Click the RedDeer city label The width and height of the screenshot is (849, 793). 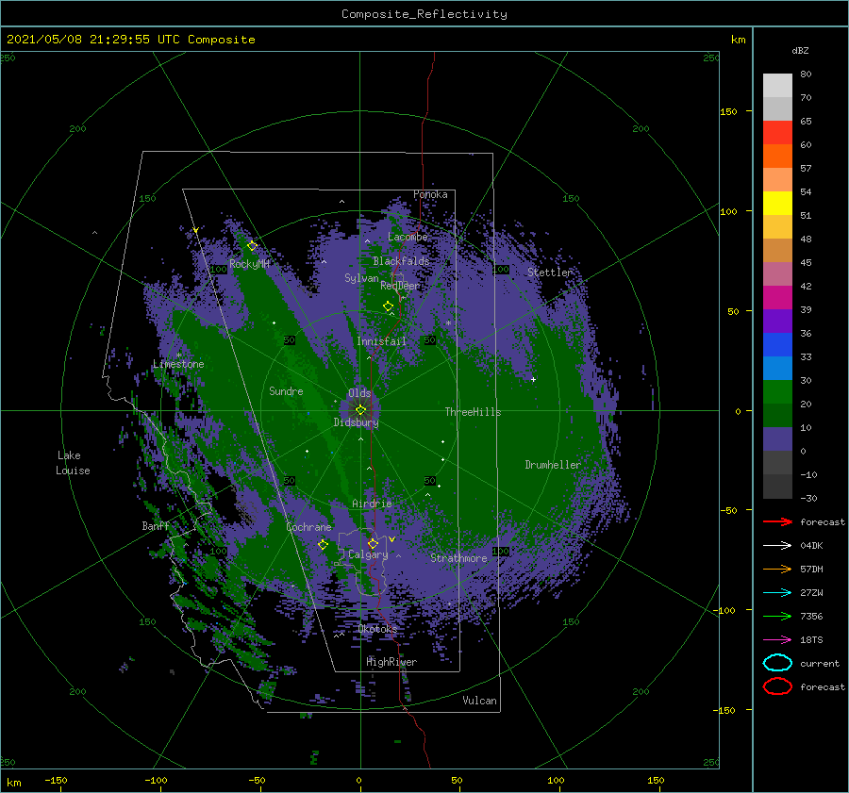tap(400, 286)
